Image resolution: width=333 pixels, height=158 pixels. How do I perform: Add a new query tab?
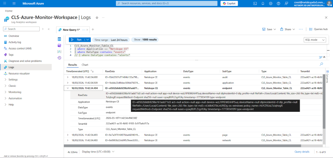click(x=93, y=30)
